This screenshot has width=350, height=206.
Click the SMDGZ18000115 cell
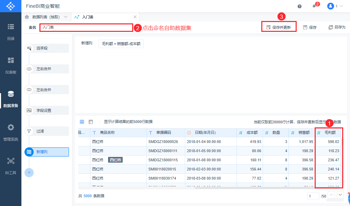click(x=165, y=160)
